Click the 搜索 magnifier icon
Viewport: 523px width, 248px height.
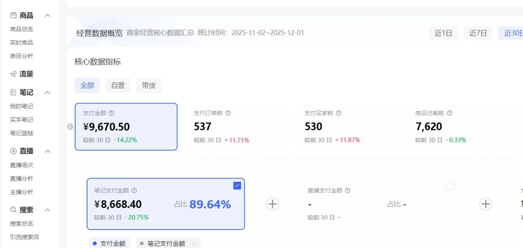point(12,210)
